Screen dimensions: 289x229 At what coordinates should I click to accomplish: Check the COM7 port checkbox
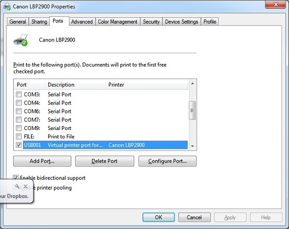coord(19,120)
